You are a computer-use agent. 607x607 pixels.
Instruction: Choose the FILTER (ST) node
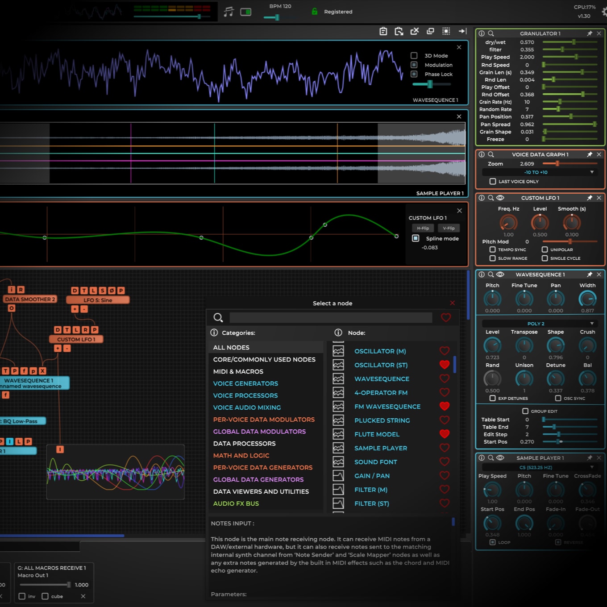[x=371, y=503]
